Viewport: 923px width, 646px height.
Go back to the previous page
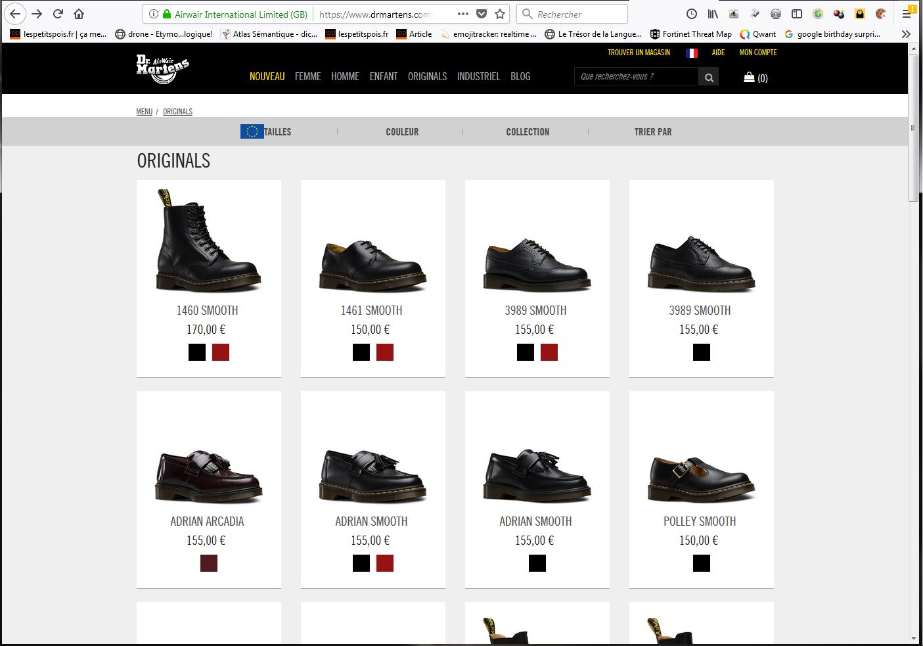click(x=14, y=14)
